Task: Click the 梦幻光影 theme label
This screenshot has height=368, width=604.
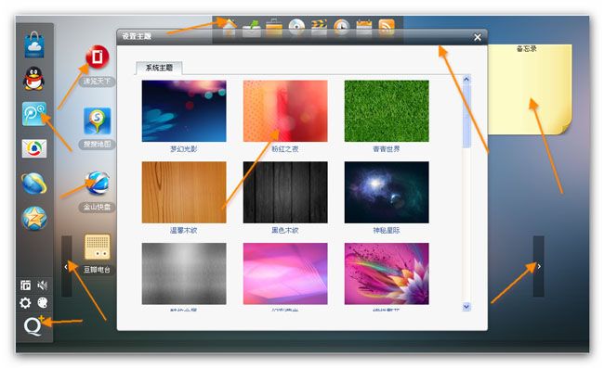Action: (x=184, y=149)
